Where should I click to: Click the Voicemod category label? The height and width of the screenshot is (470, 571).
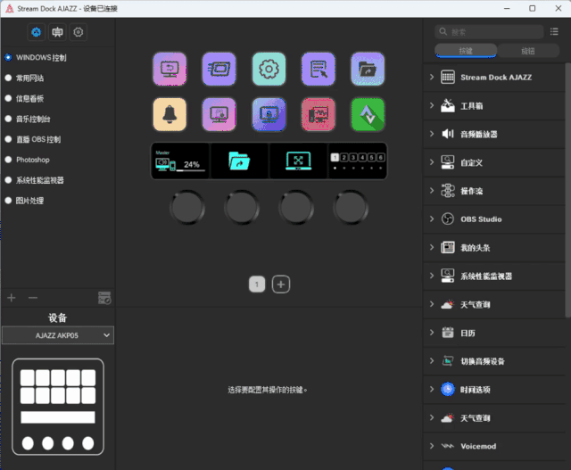click(478, 446)
